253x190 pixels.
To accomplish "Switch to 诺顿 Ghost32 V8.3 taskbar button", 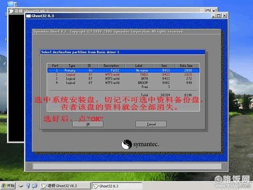I will (65, 186).
